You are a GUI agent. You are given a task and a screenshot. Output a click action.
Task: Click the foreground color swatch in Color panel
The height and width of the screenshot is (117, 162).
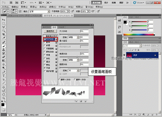pos(125,22)
